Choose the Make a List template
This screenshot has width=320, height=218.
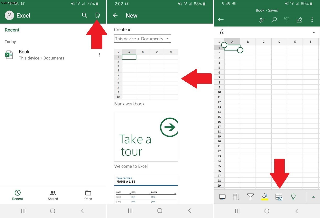click(x=146, y=189)
